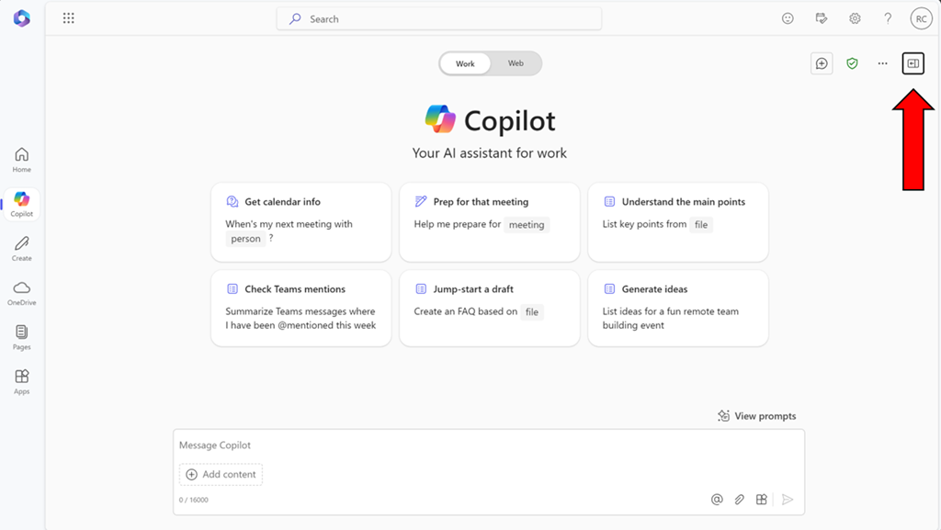Select the Copilot tab in sidebar

pyautogui.click(x=22, y=204)
